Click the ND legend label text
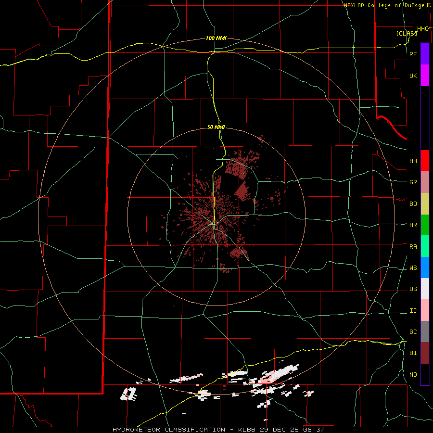This screenshot has height=433, width=433. point(413,375)
